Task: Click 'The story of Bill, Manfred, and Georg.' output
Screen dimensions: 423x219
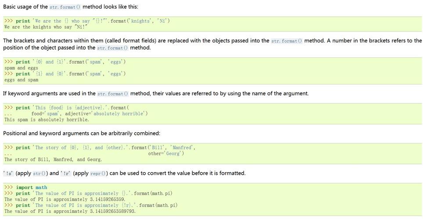Action: click(53, 159)
